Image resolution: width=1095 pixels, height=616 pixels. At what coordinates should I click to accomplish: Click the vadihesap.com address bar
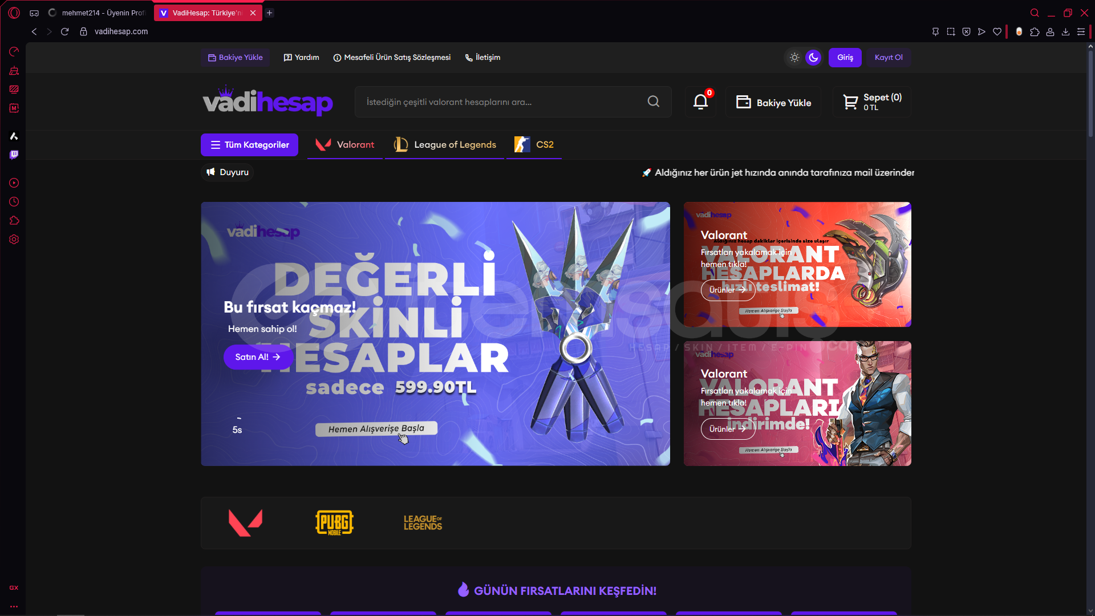coord(121,31)
